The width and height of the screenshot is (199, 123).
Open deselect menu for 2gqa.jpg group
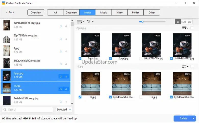[x=184, y=28]
